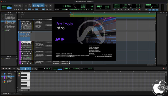This screenshot has height=96, width=168.
Task: Click the Record transport button
Action: point(140,10)
